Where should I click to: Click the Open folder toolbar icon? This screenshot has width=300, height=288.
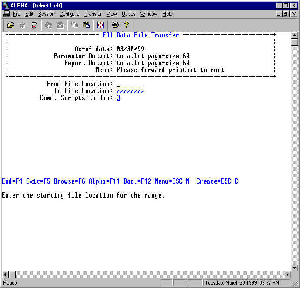click(11, 25)
